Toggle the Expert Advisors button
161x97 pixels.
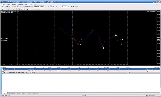pyautogui.click(x=39, y=7)
